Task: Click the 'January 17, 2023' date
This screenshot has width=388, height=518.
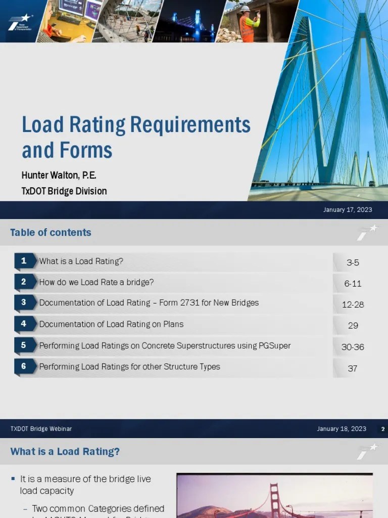Action: [348, 210]
